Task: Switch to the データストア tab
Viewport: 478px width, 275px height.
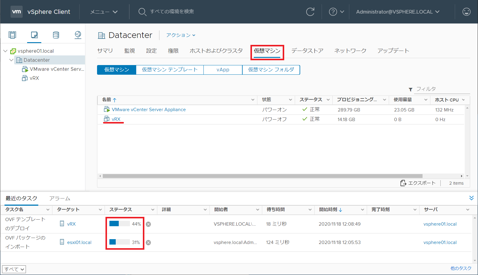Action: 307,51
